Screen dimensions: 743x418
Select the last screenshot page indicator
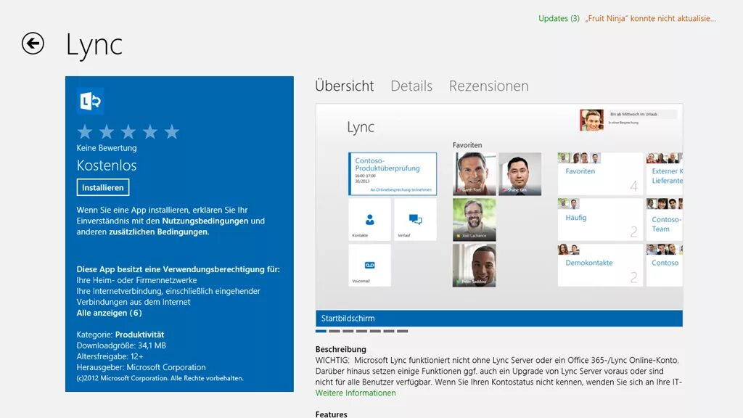pos(403,331)
